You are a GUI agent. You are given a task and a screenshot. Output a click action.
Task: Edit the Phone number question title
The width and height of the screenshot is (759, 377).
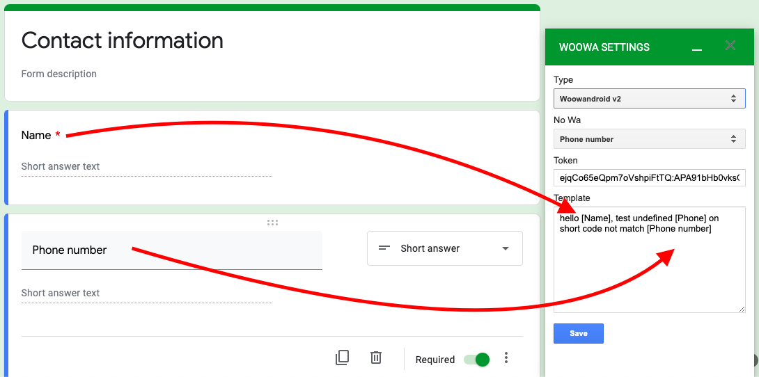coord(172,250)
